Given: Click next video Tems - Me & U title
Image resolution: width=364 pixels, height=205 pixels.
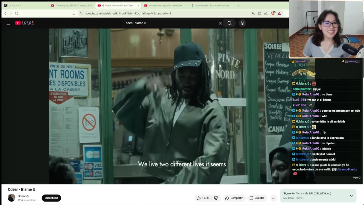Looking at the screenshot, I should (313, 193).
